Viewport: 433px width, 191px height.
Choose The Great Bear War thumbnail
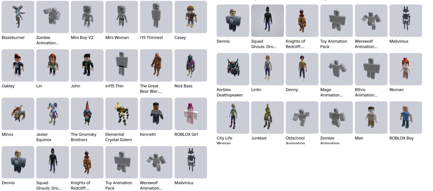point(156,65)
